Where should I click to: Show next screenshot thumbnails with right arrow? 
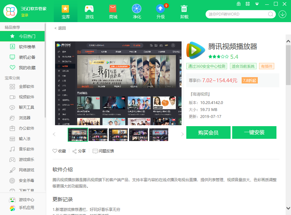point(182,134)
